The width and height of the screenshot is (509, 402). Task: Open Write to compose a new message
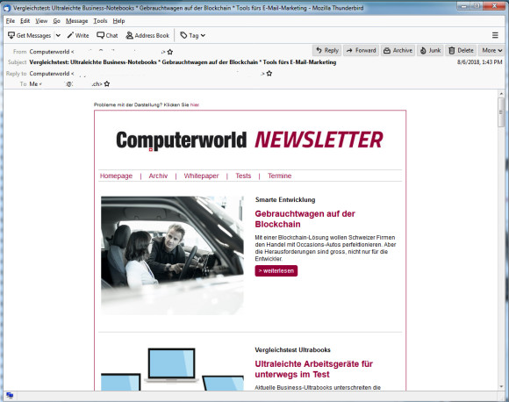(x=78, y=35)
